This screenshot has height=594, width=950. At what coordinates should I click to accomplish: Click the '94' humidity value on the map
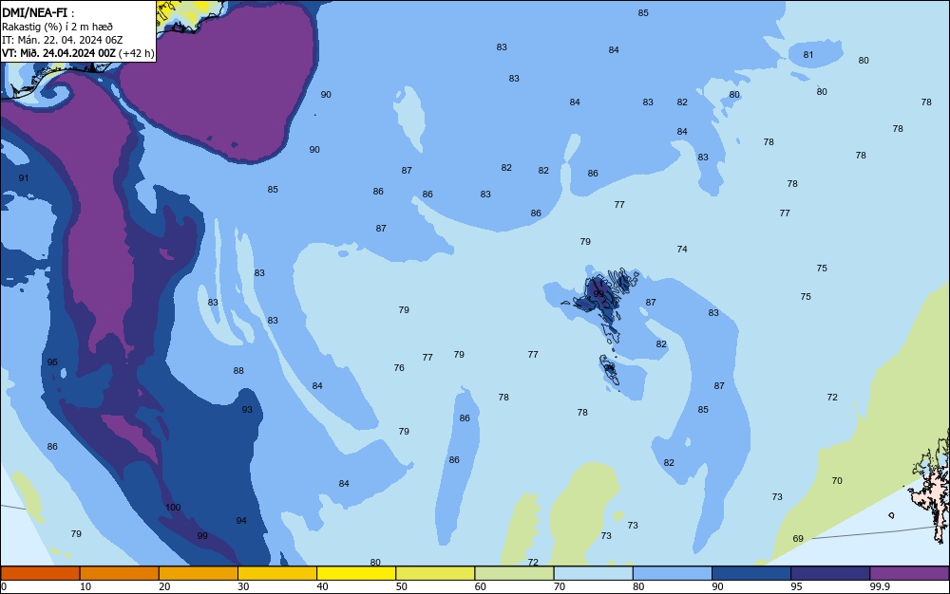point(241,521)
